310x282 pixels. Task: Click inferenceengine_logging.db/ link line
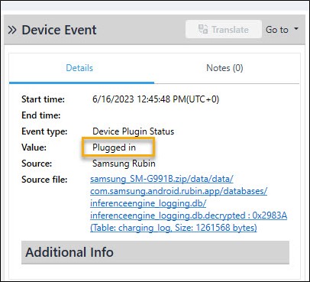148,203
